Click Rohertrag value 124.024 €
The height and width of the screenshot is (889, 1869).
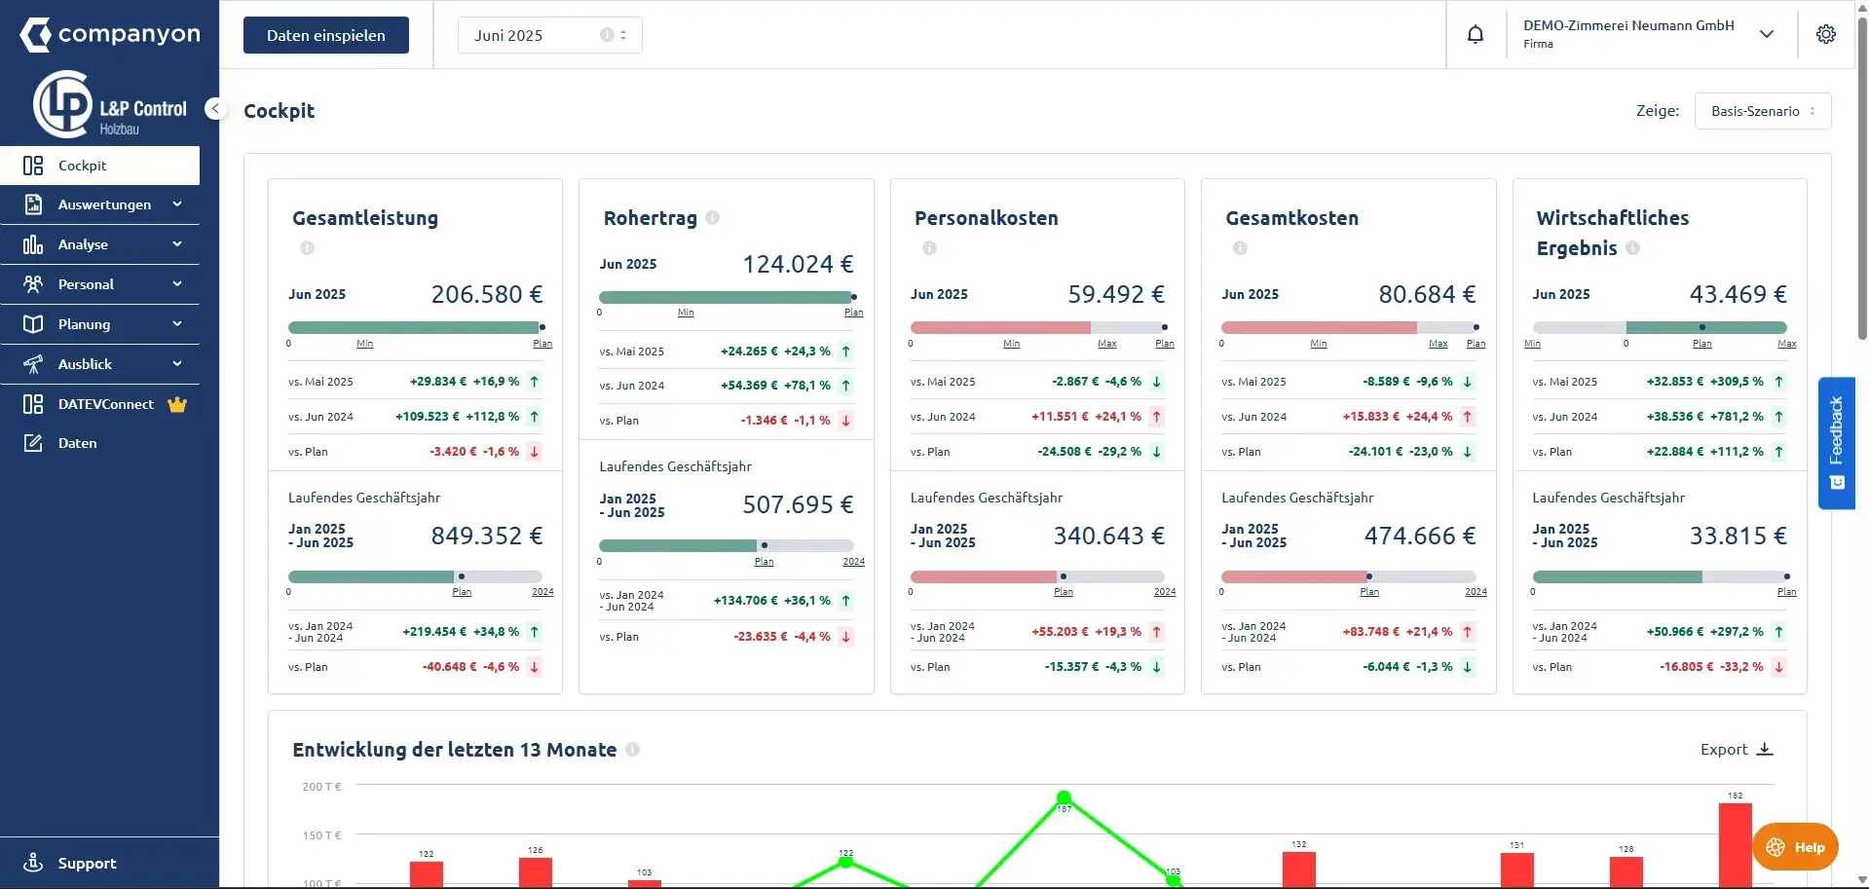798,264
